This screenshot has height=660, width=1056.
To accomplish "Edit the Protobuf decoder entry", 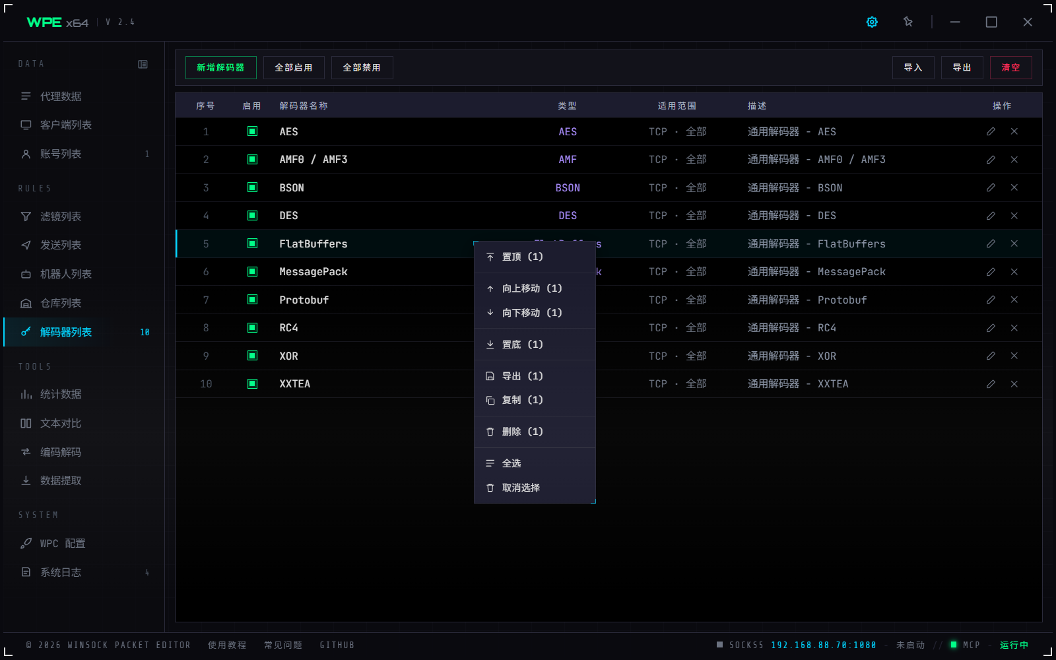I will tap(991, 300).
